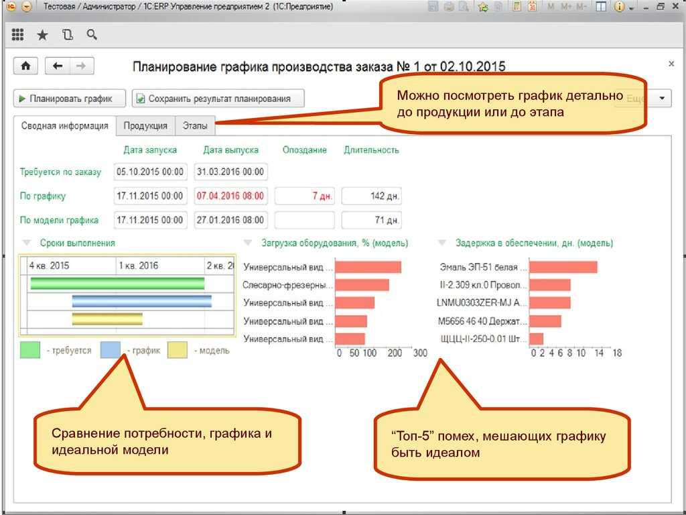Click Планировать график button

click(70, 99)
